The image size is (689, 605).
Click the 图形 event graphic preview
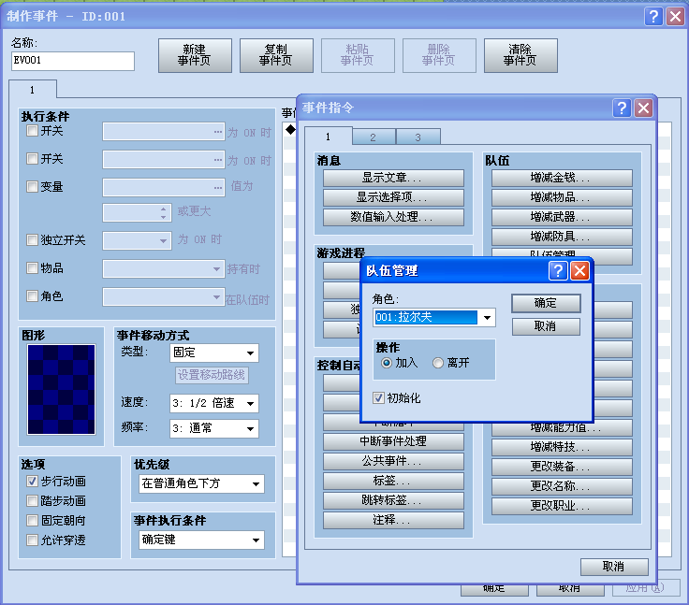click(61, 389)
